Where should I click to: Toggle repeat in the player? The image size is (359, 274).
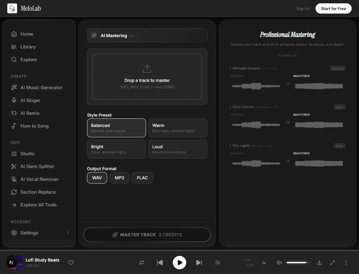(142, 262)
